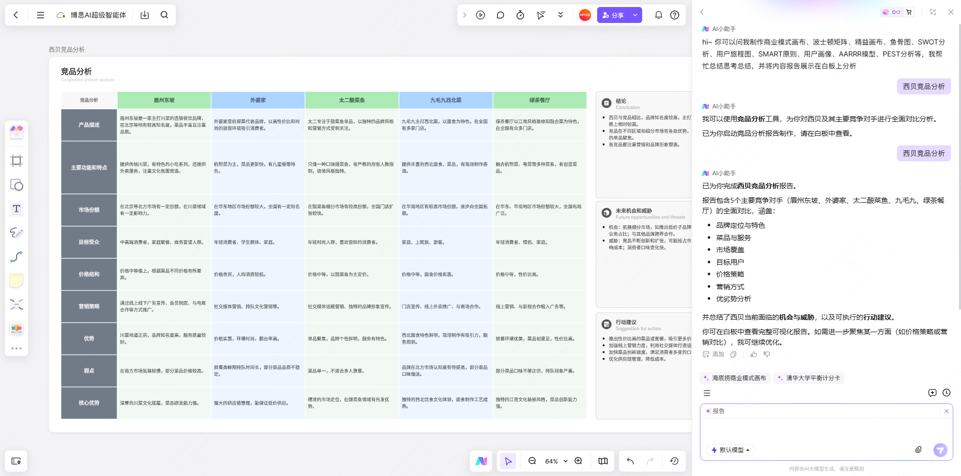This screenshot has width=961, height=476.
Task: Open the 默认模型 model selector
Action: (730, 450)
